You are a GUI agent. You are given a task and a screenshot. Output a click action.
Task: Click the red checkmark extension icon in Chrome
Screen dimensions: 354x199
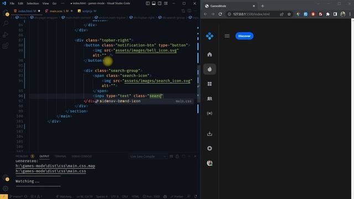320,14
